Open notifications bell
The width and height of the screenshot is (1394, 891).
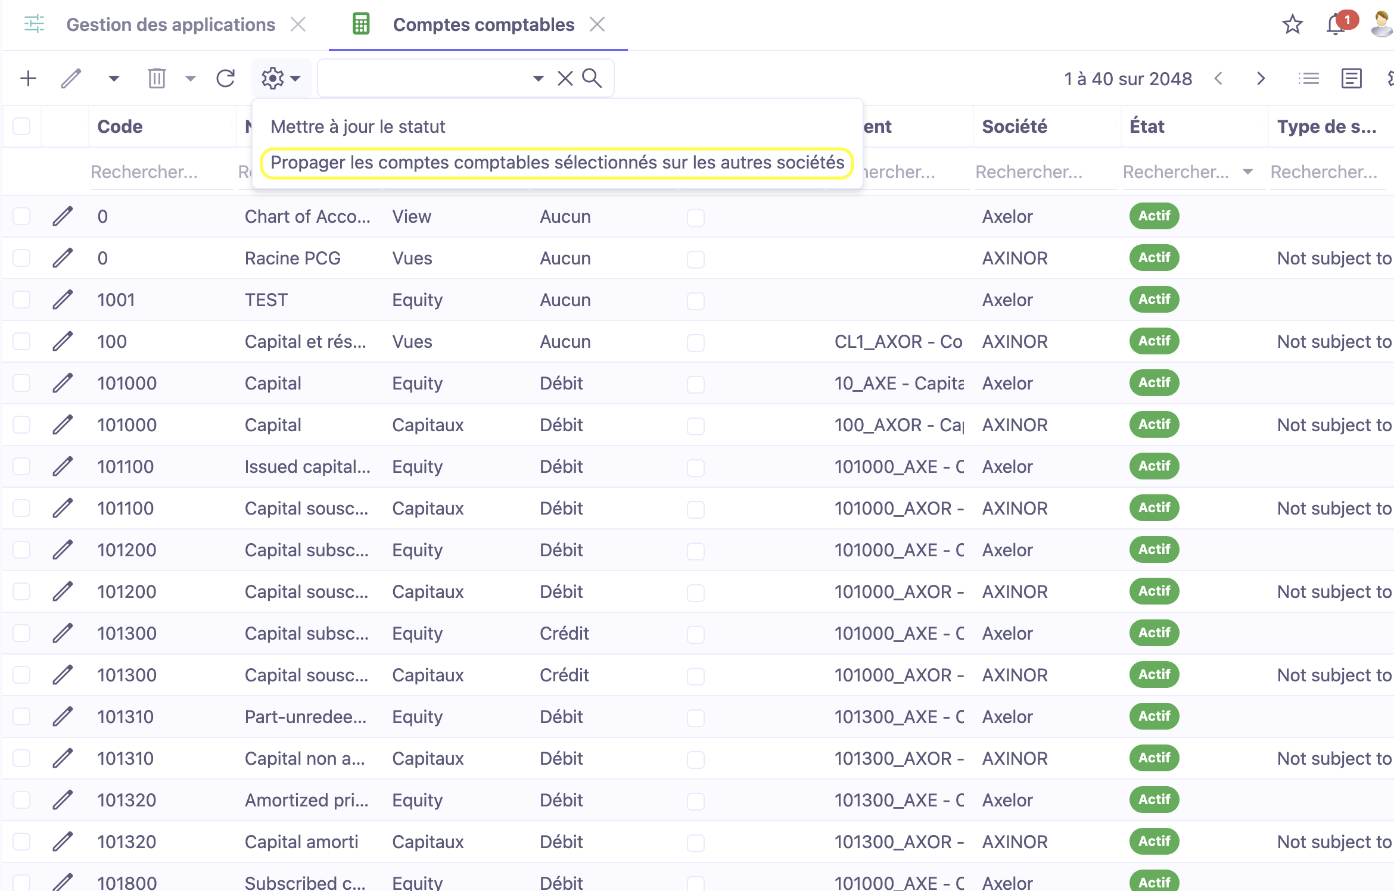1336,25
